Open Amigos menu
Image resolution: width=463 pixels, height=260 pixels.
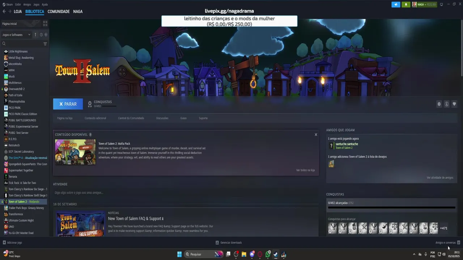(27, 4)
